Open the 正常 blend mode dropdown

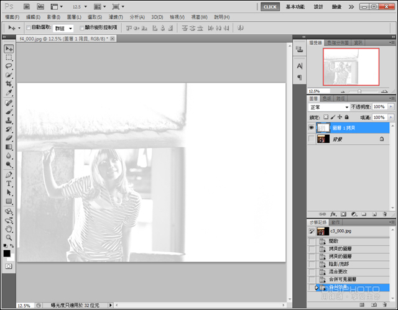329,107
